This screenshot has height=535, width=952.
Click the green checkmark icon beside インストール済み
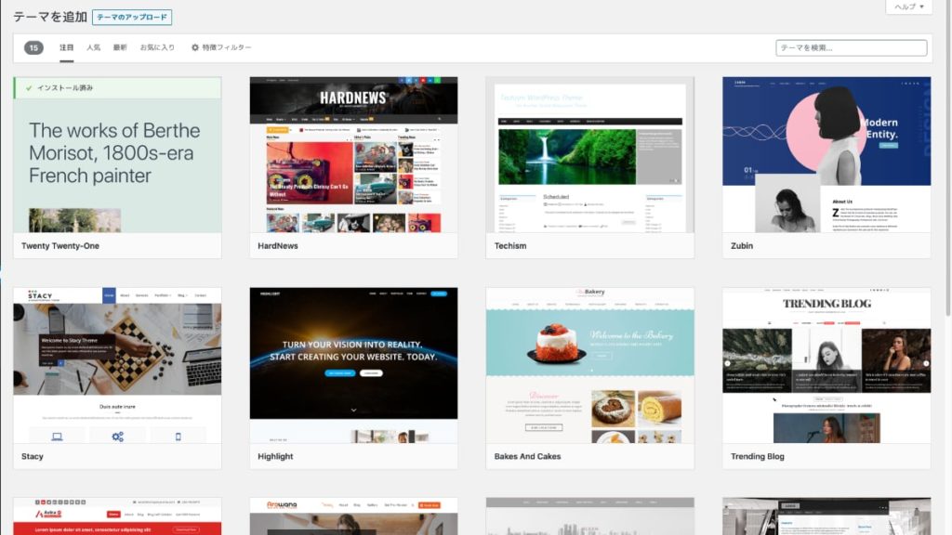pos(29,88)
